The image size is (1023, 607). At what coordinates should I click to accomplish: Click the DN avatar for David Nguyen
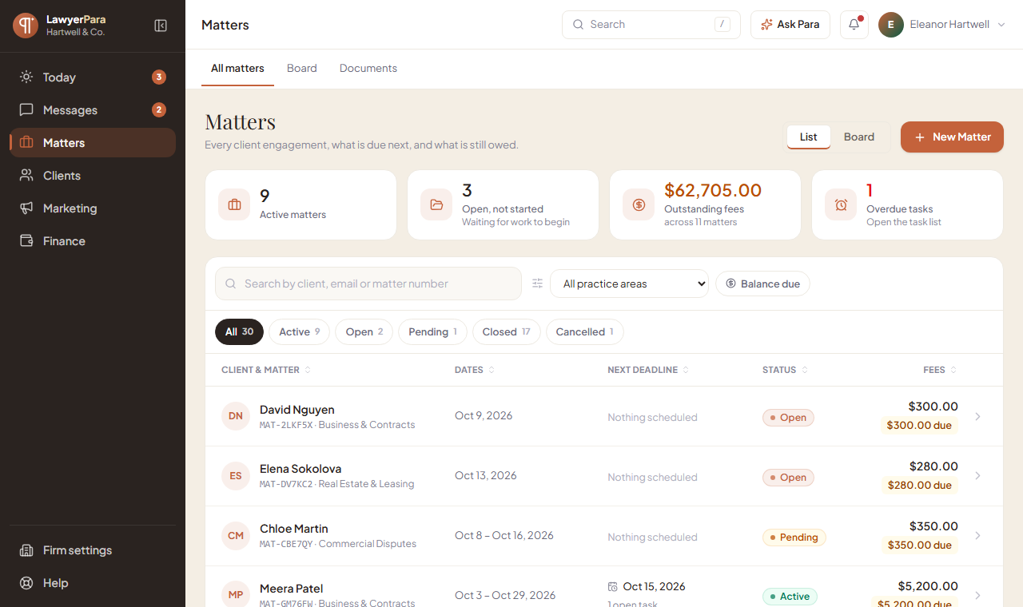coord(236,416)
